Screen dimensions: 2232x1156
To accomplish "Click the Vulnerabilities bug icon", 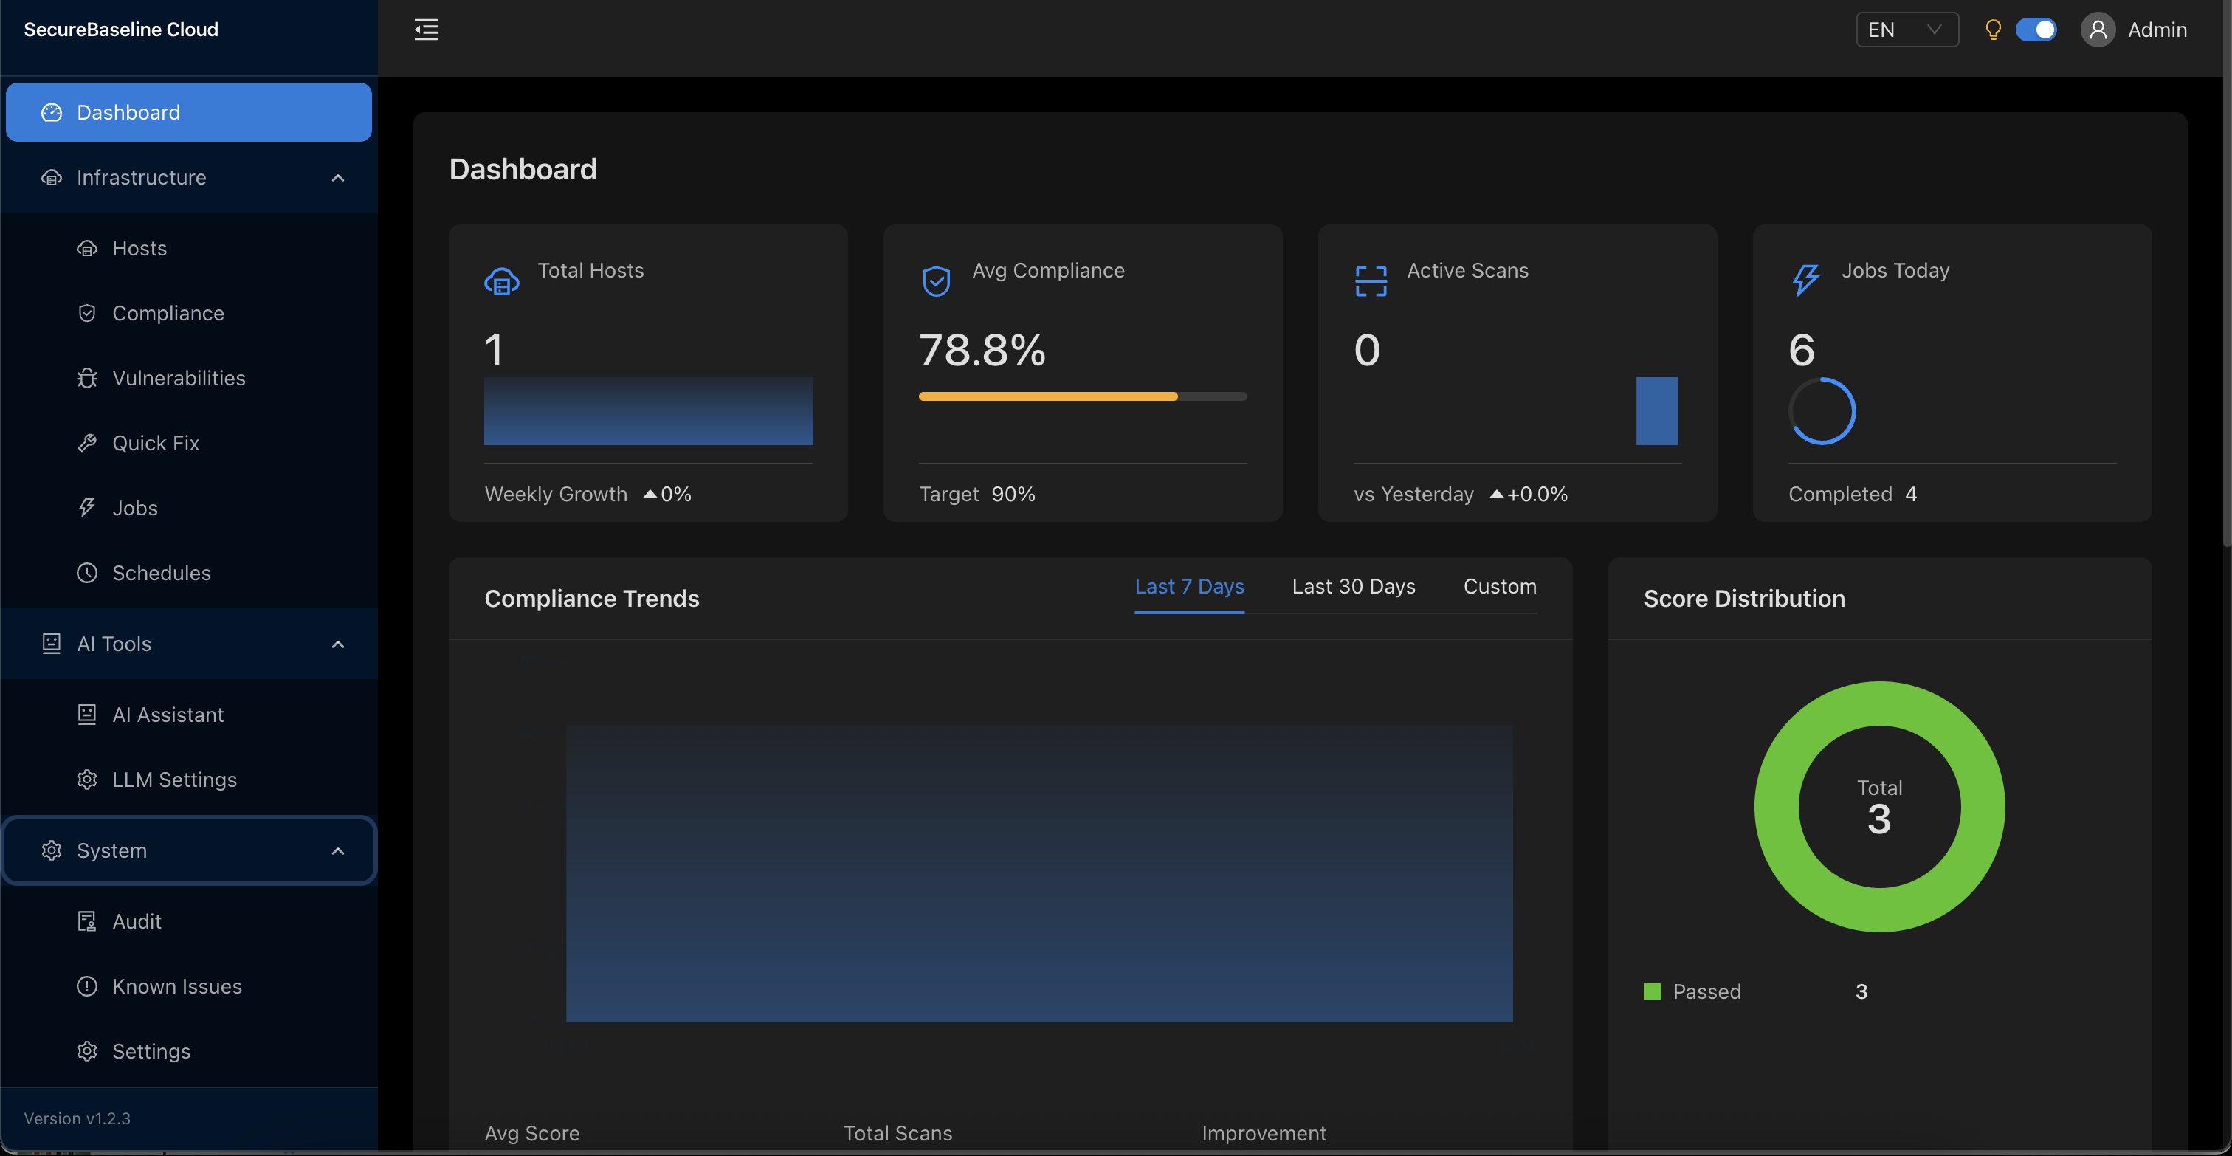I will [88, 379].
